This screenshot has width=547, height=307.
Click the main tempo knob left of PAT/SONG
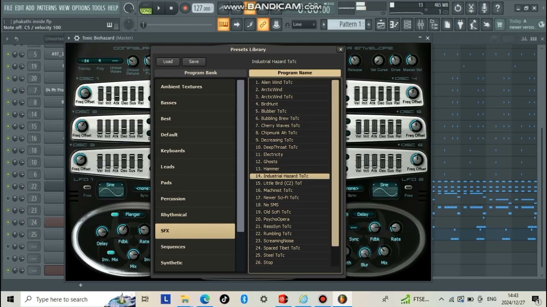(x=128, y=8)
